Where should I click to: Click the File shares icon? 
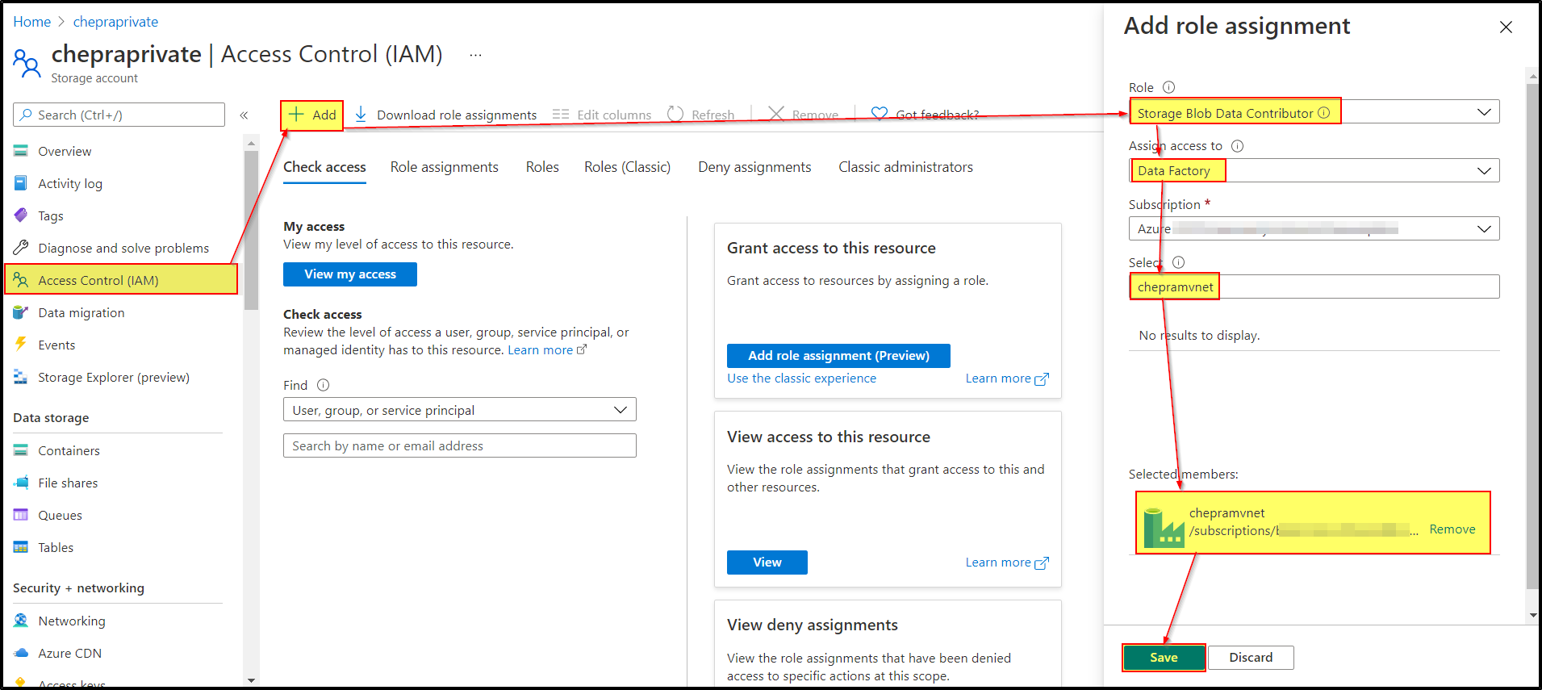[x=21, y=483]
